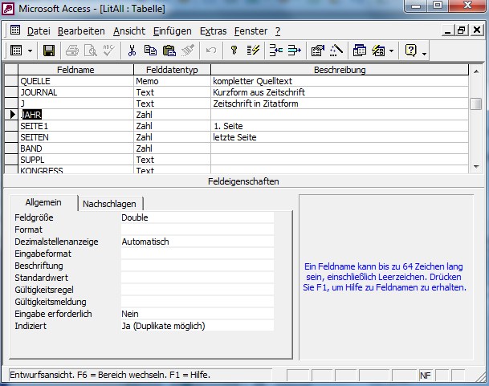Click the Primary Key icon

pos(234,51)
